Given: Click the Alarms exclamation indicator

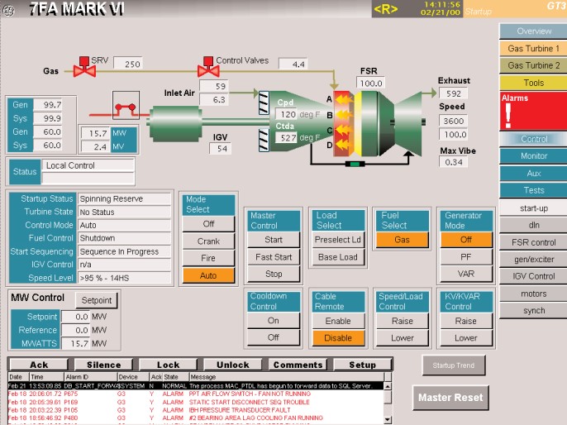Looking at the screenshot, I should [508, 116].
